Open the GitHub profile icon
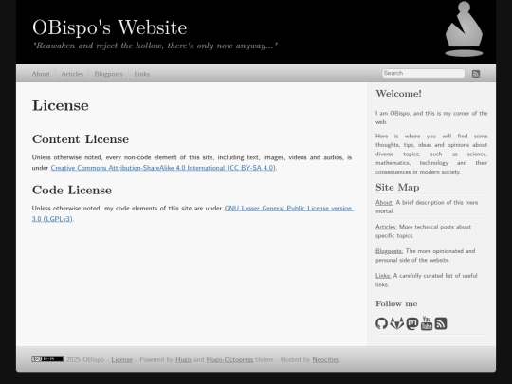The image size is (512, 384). (x=381, y=323)
